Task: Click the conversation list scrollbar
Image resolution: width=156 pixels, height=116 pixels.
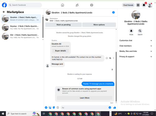Action: pyautogui.click(x=43, y=27)
